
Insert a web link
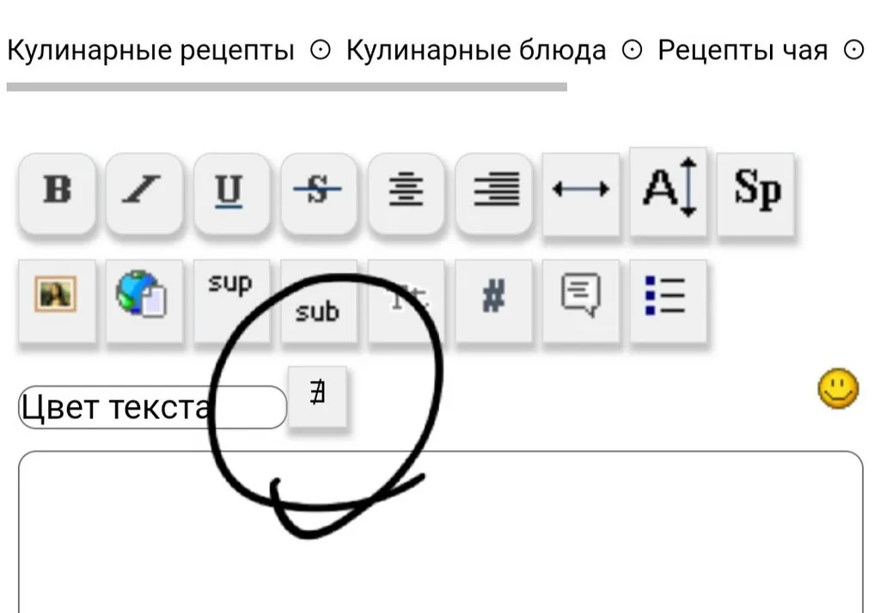tap(144, 301)
